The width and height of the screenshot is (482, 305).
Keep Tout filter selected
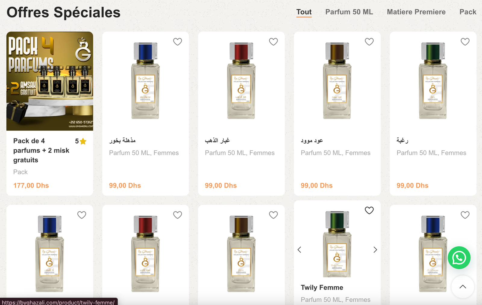[x=304, y=12]
